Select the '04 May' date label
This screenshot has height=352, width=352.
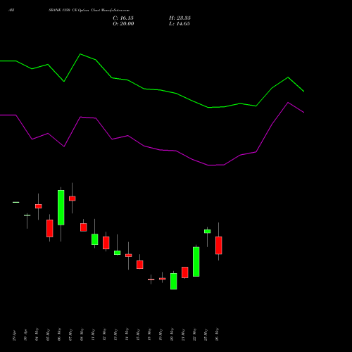coord(37,334)
